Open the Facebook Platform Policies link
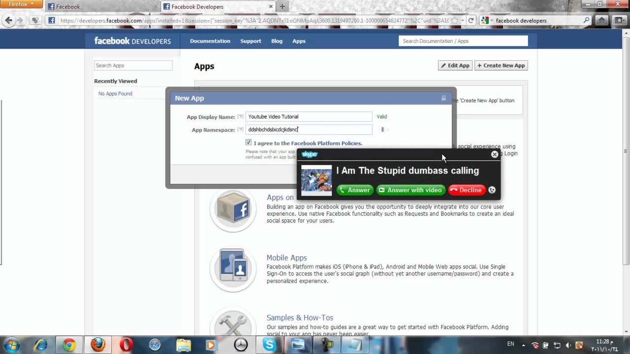 coord(326,144)
